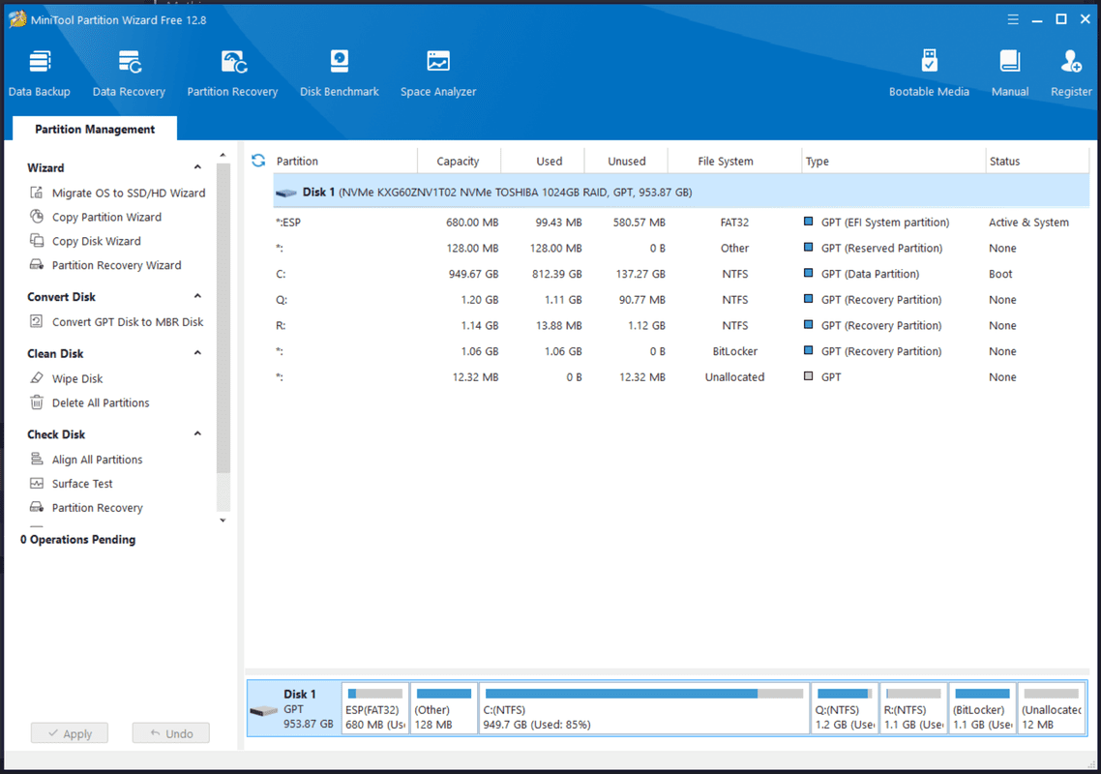1101x774 pixels.
Task: Click the Copy Disk Wizard icon
Action: pyautogui.click(x=37, y=241)
